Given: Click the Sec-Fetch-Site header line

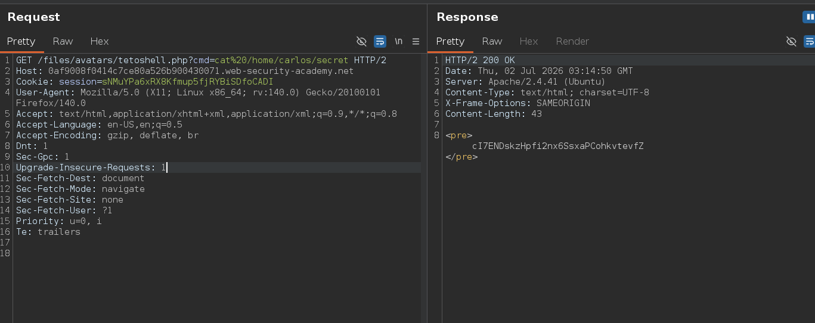Looking at the screenshot, I should click(70, 200).
